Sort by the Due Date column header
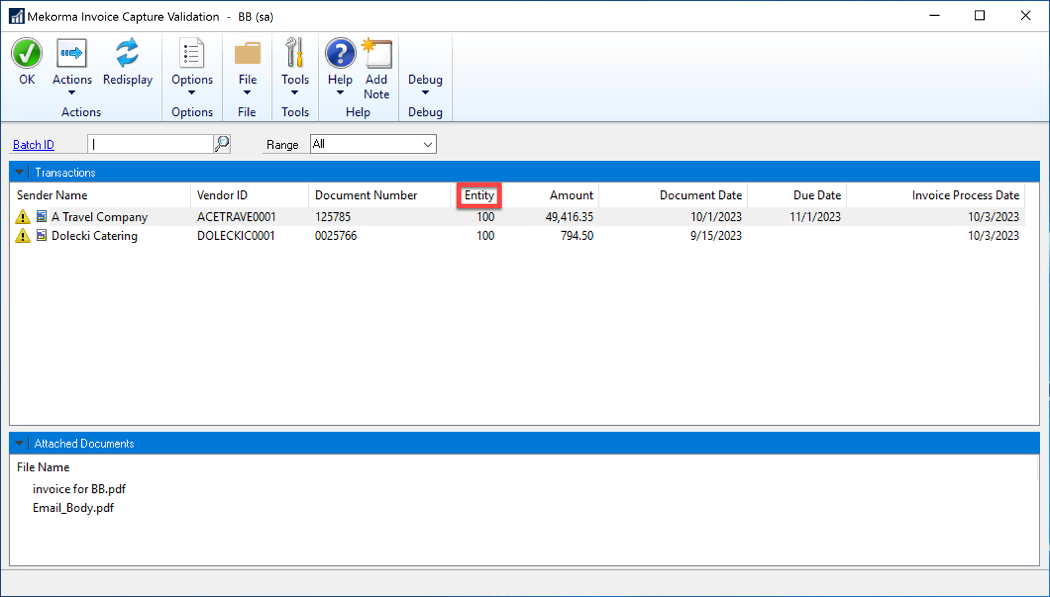The width and height of the screenshot is (1050, 597). [x=817, y=195]
